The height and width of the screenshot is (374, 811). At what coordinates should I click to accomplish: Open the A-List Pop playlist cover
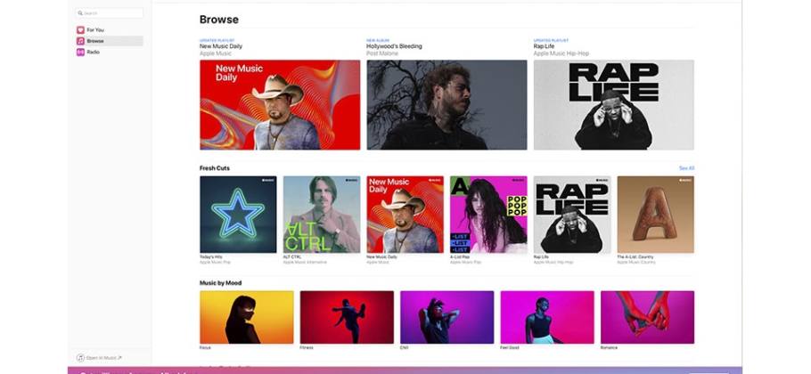tap(488, 215)
